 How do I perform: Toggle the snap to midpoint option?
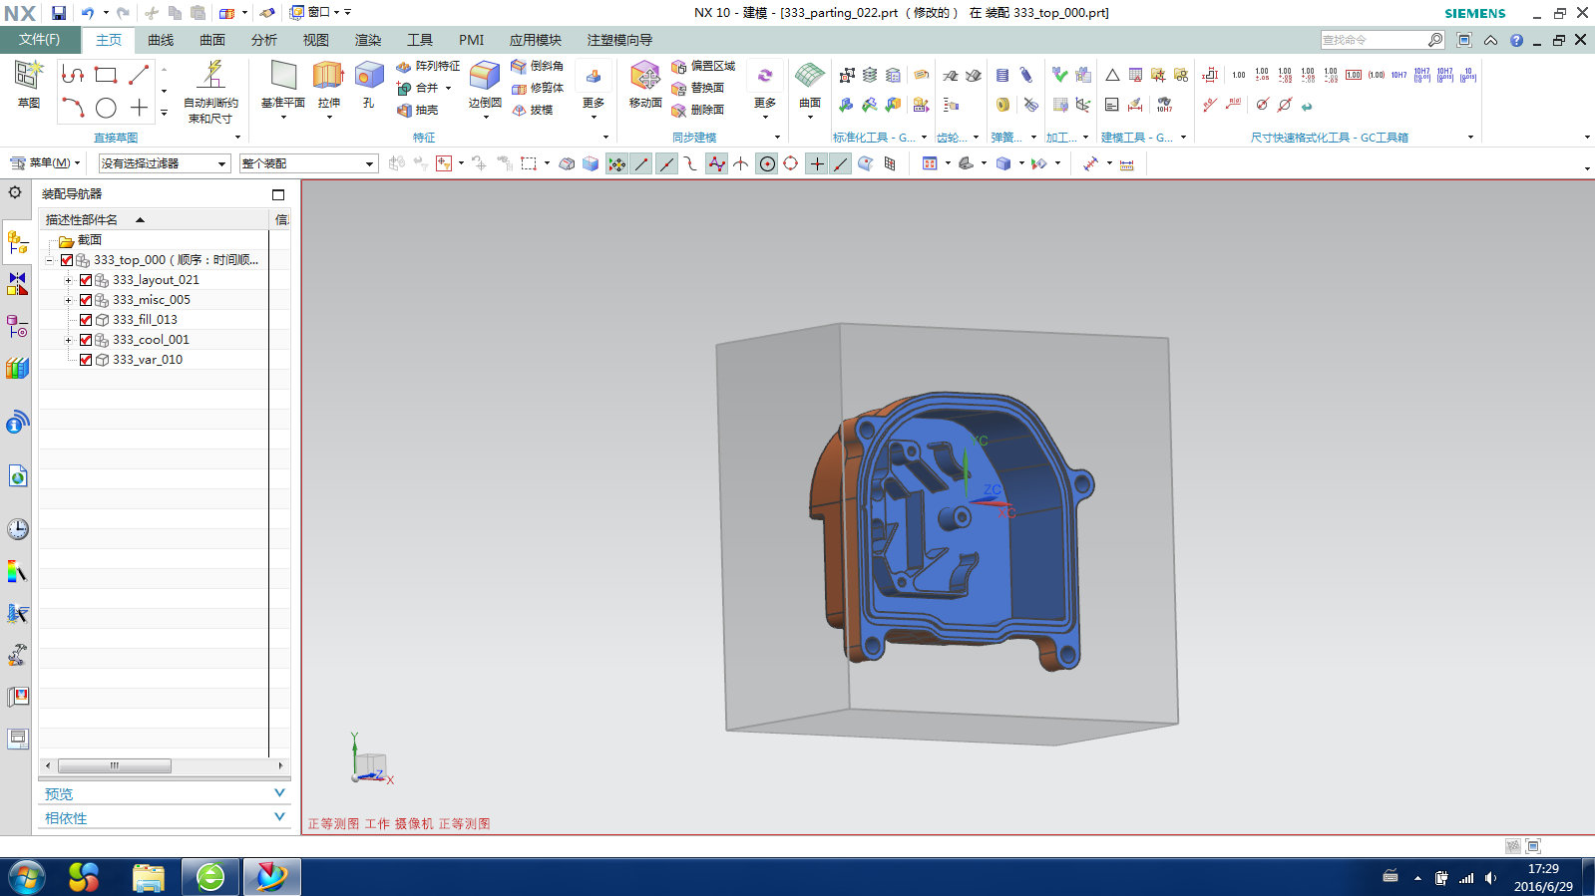tap(665, 163)
